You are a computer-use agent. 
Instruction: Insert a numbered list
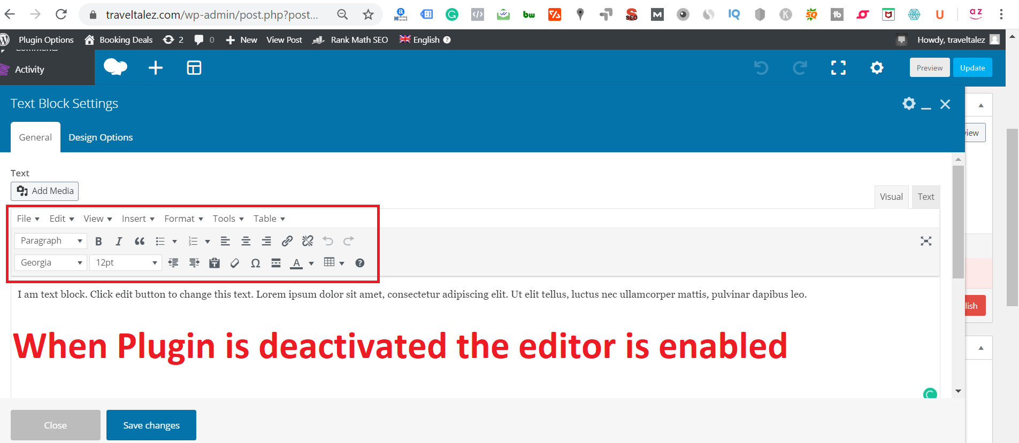pos(193,241)
